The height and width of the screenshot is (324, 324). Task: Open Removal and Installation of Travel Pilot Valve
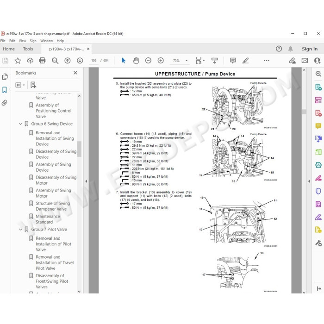pyautogui.click(x=55, y=262)
